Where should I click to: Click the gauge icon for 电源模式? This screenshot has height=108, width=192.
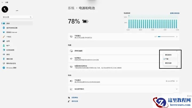(x=71, y=59)
